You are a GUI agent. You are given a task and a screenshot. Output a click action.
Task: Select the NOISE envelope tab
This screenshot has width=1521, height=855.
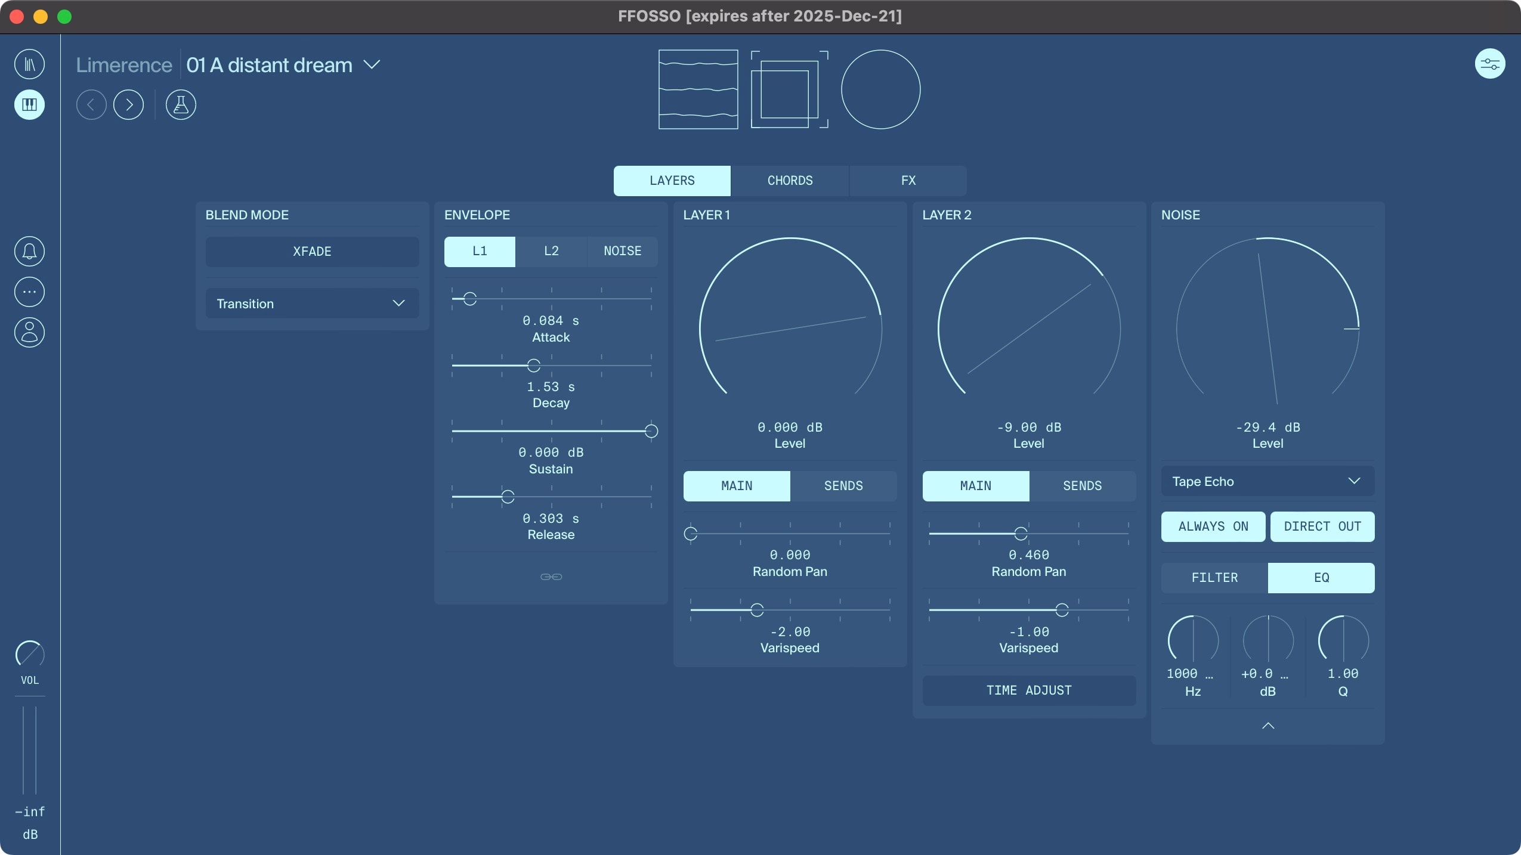pyautogui.click(x=622, y=251)
